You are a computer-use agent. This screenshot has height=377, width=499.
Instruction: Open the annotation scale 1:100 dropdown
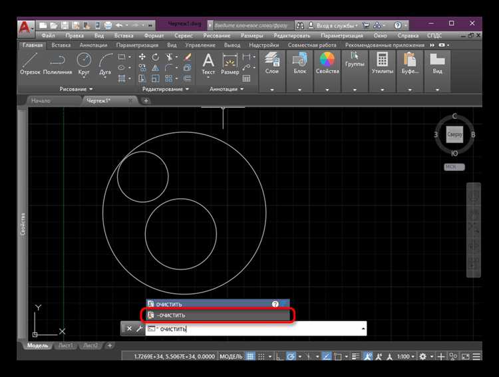coord(406,356)
